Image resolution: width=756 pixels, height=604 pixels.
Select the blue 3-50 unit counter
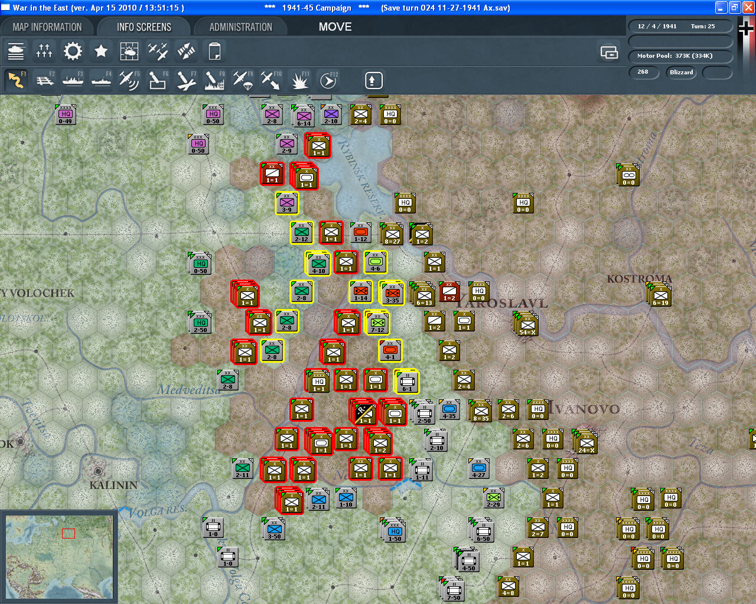click(274, 529)
